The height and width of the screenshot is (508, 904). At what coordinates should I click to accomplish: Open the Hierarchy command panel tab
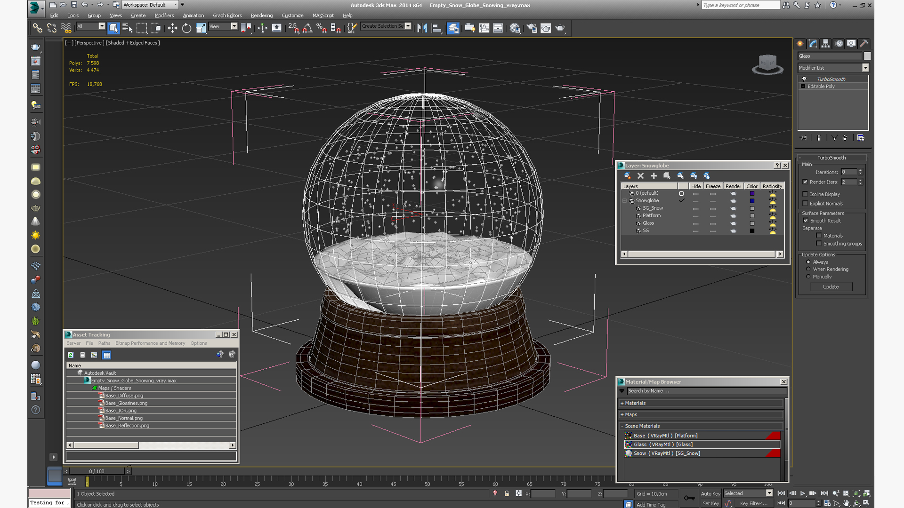(826, 44)
